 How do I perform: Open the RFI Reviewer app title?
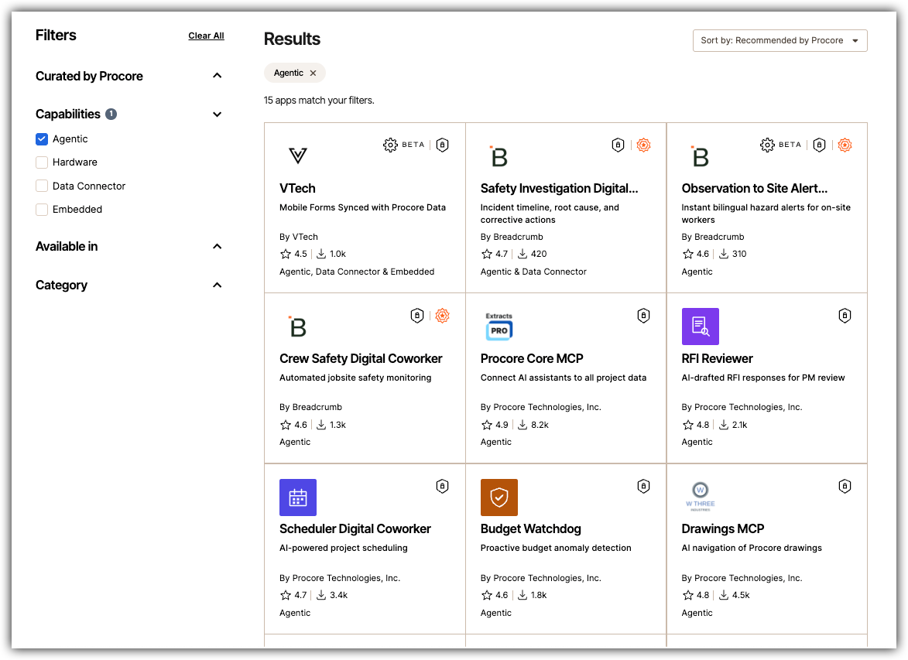(x=717, y=358)
